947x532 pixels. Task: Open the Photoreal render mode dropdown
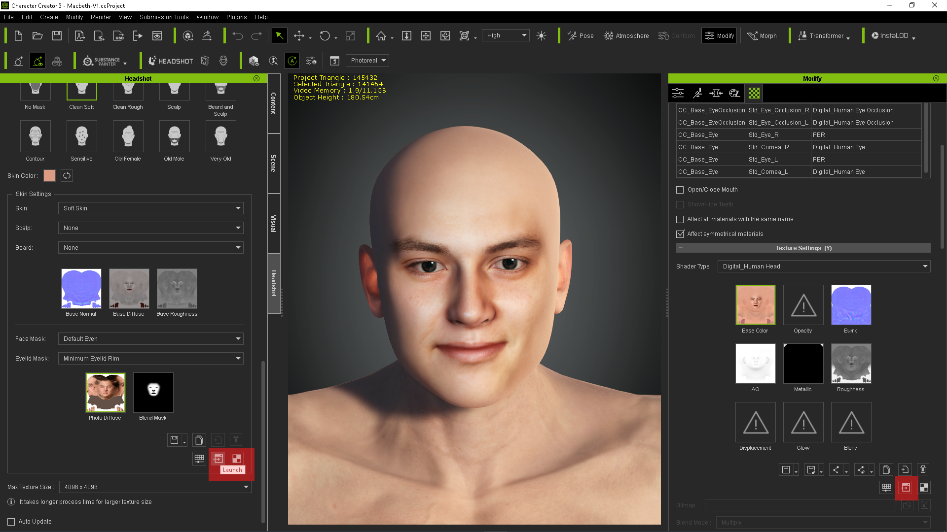(367, 61)
